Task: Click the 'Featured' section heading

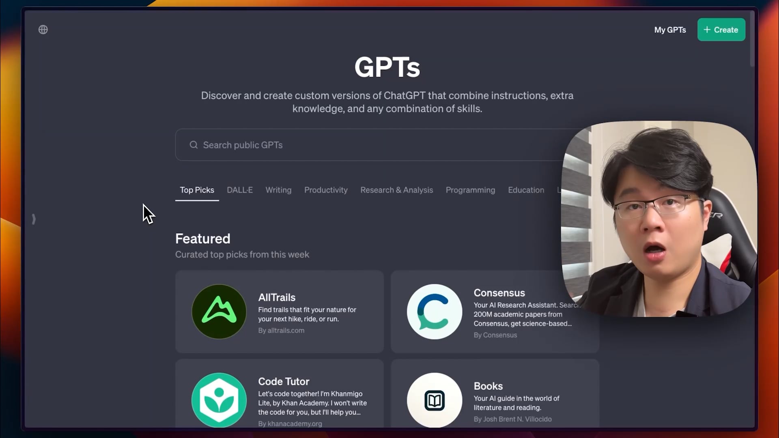Action: click(202, 238)
